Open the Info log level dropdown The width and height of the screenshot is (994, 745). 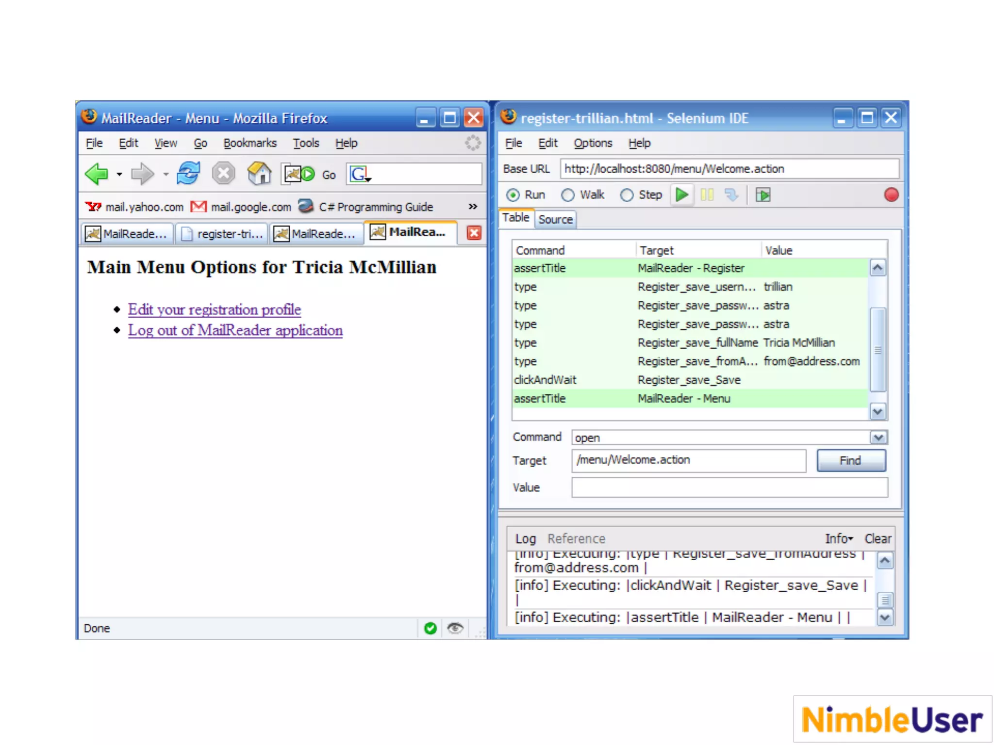coord(839,538)
